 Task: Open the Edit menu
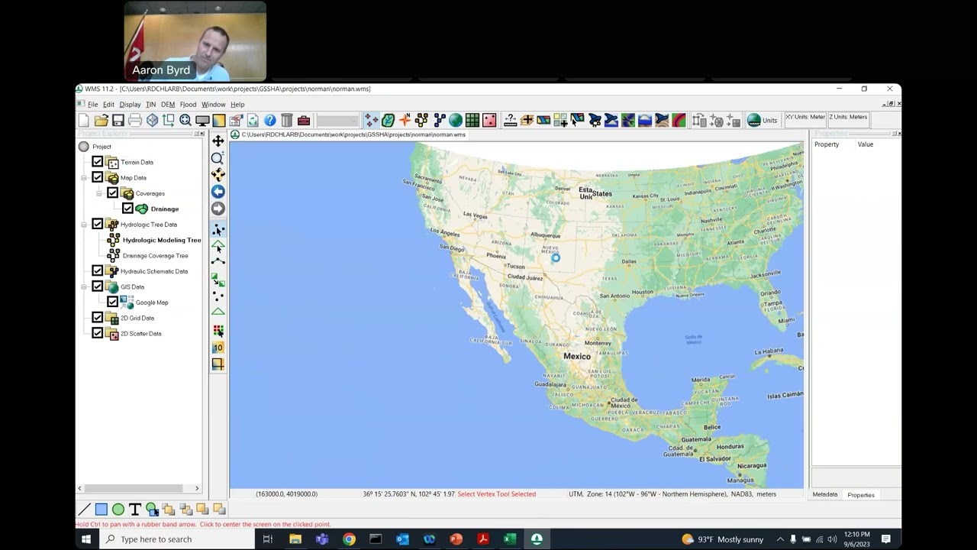(108, 105)
